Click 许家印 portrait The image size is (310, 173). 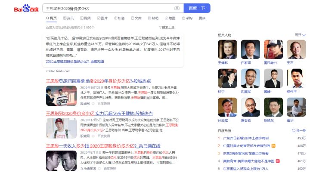click(251, 49)
